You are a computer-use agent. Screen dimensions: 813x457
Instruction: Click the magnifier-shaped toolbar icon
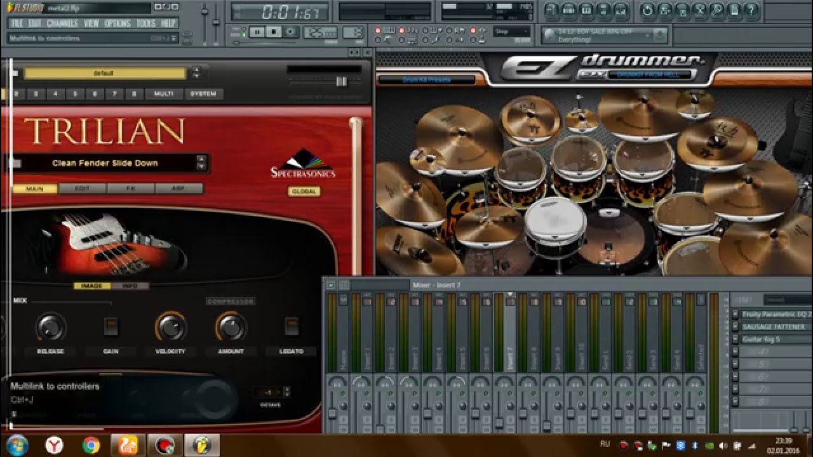tap(716, 10)
